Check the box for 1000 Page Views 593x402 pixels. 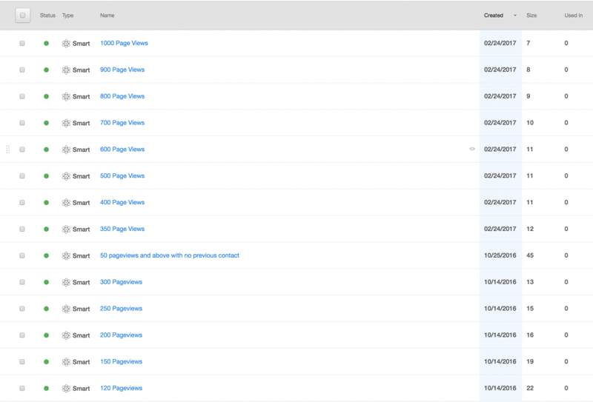pyautogui.click(x=22, y=44)
